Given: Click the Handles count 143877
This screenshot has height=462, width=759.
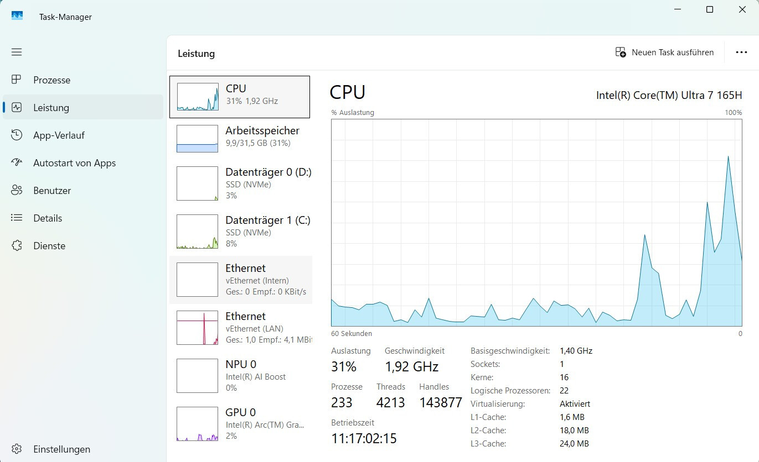Looking at the screenshot, I should (x=441, y=403).
